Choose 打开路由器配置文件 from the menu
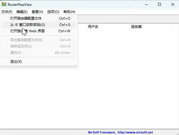179x135 pixels. click(x=39, y=18)
